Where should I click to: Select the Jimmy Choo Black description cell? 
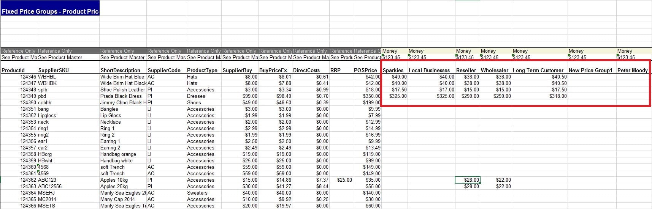pyautogui.click(x=123, y=102)
